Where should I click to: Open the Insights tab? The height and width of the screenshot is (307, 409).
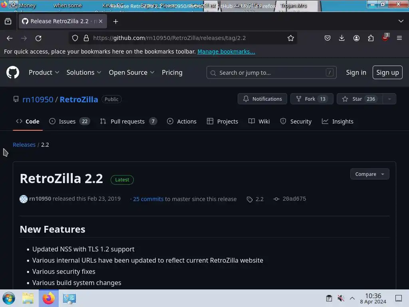338,122
